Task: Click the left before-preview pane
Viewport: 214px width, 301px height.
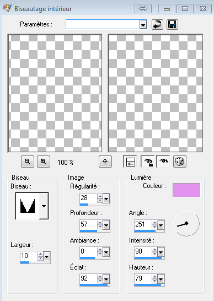Action: (x=55, y=93)
